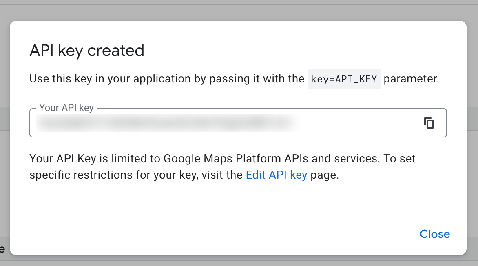Close the API key created dialog
478x266 pixels.
click(x=434, y=234)
